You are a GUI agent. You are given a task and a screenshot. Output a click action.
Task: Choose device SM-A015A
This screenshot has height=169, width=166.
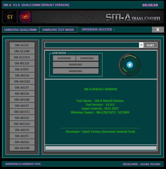tap(22, 75)
